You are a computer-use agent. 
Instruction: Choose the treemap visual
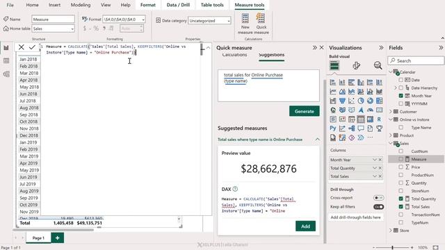[379, 101]
